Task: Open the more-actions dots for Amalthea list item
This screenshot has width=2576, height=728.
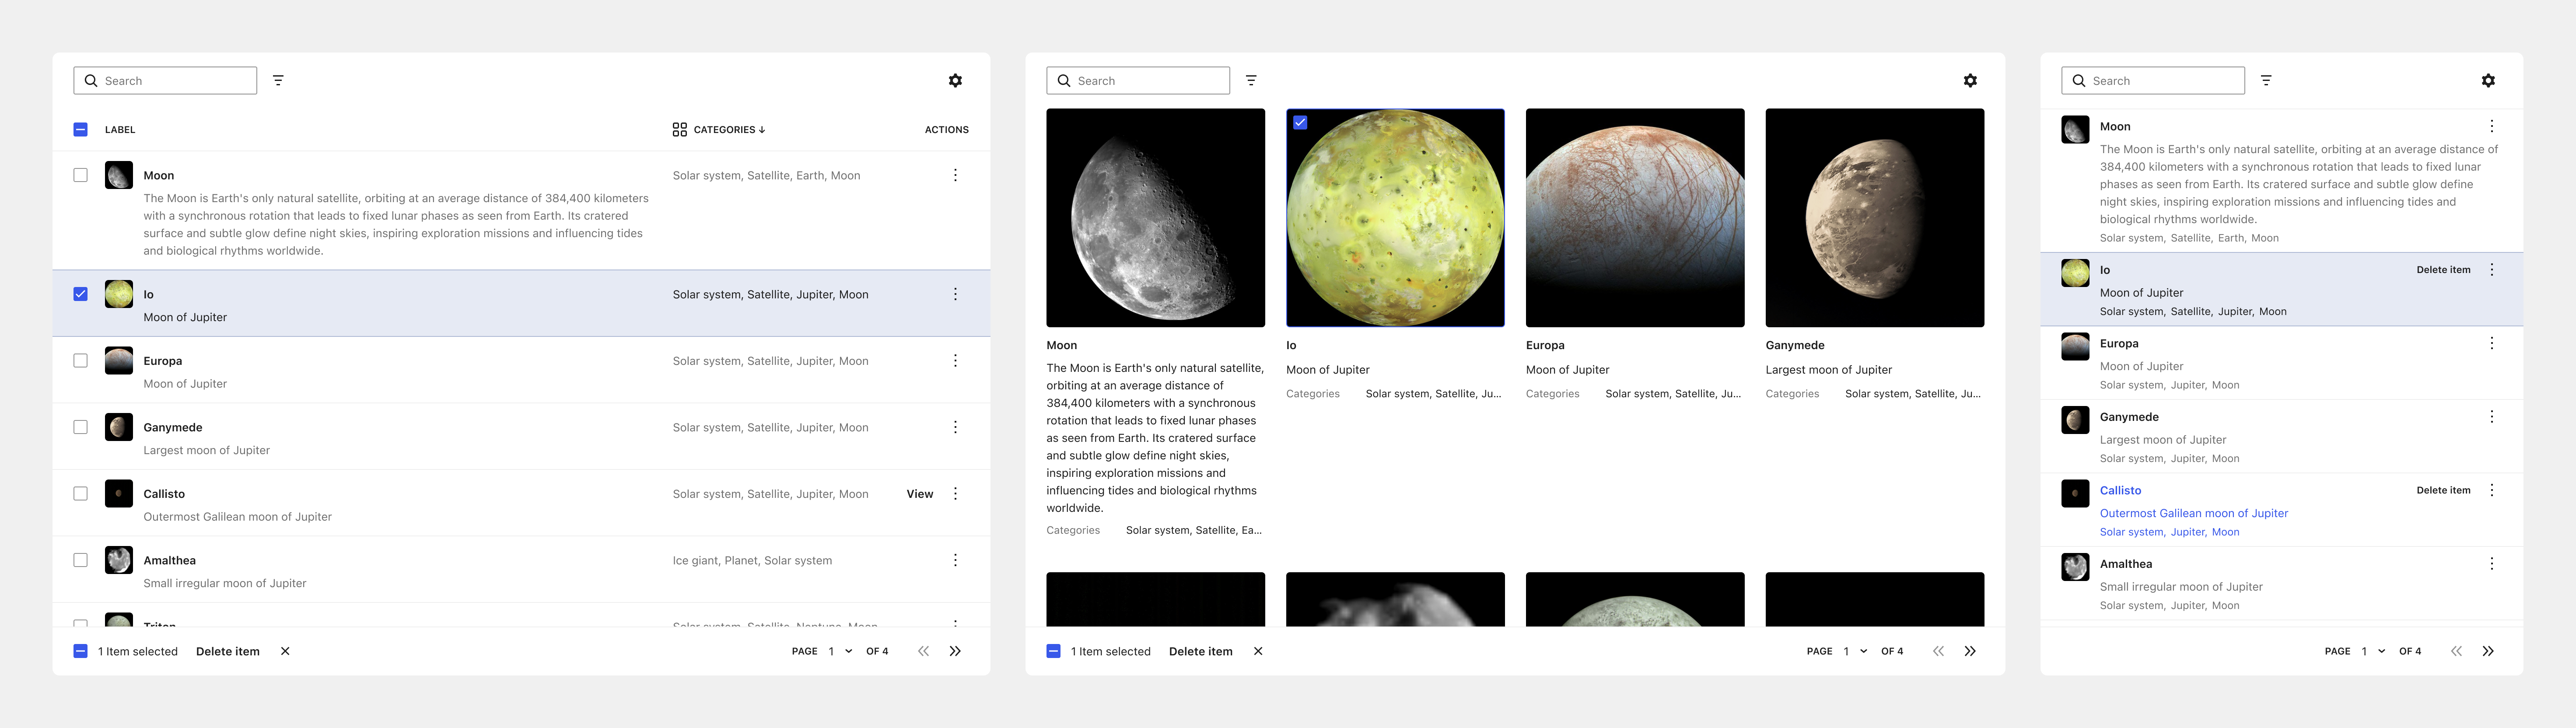Action: click(2491, 564)
